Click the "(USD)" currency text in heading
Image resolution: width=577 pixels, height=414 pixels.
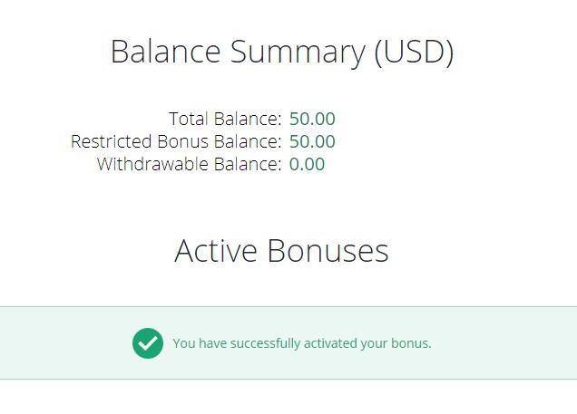(x=414, y=52)
